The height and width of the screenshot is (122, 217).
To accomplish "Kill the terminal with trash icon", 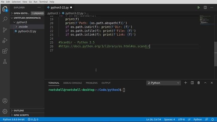I will [199, 83].
